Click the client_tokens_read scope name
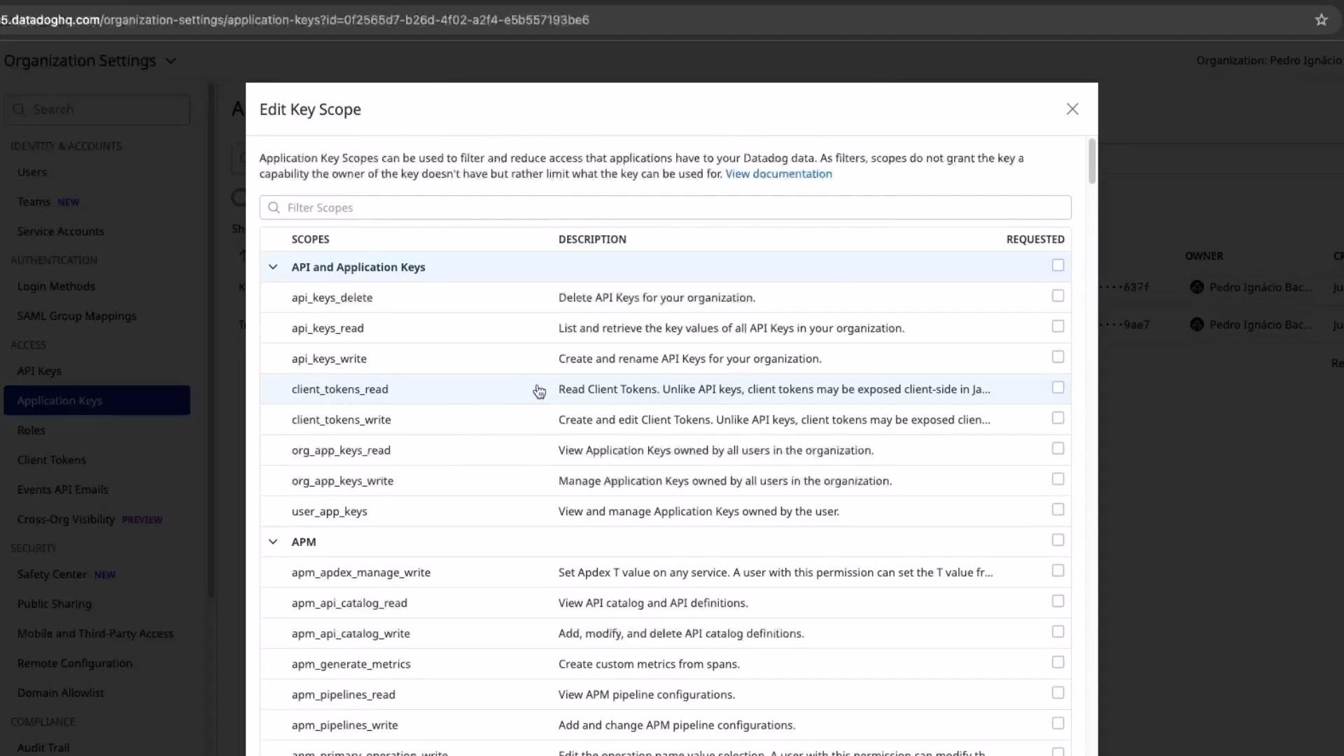1344x756 pixels. click(x=339, y=389)
